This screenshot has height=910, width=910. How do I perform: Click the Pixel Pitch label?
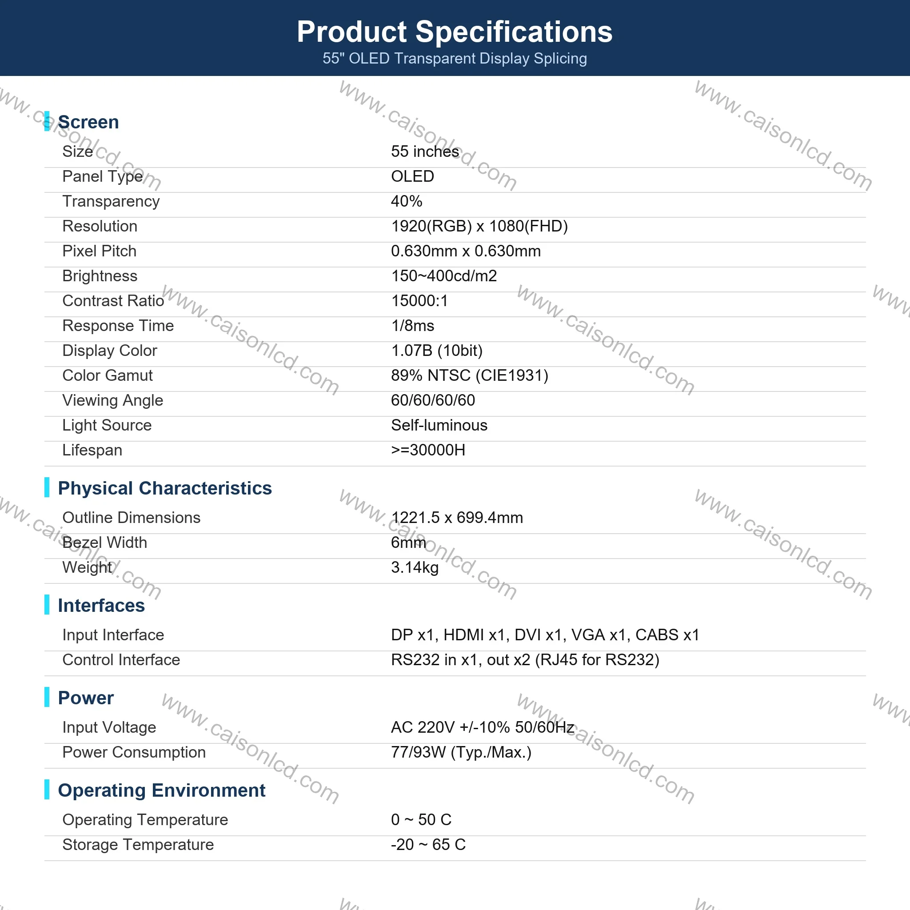point(100,251)
